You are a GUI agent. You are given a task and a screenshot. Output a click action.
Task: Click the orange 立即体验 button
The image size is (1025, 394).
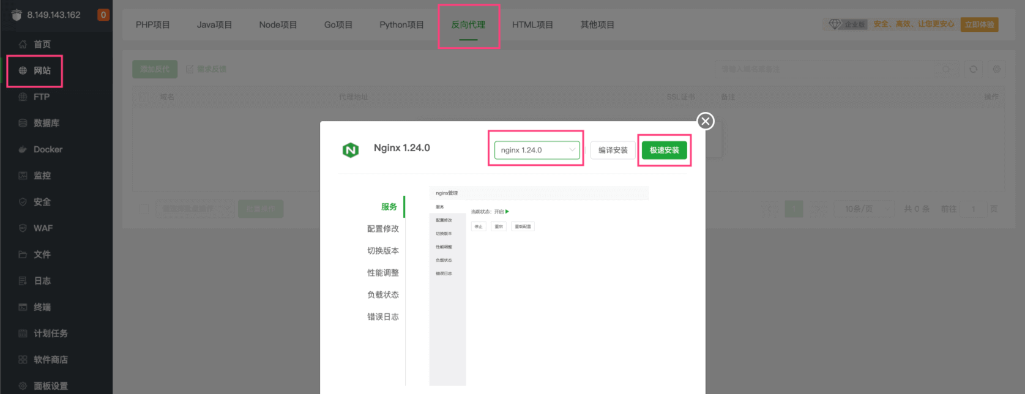click(x=979, y=24)
